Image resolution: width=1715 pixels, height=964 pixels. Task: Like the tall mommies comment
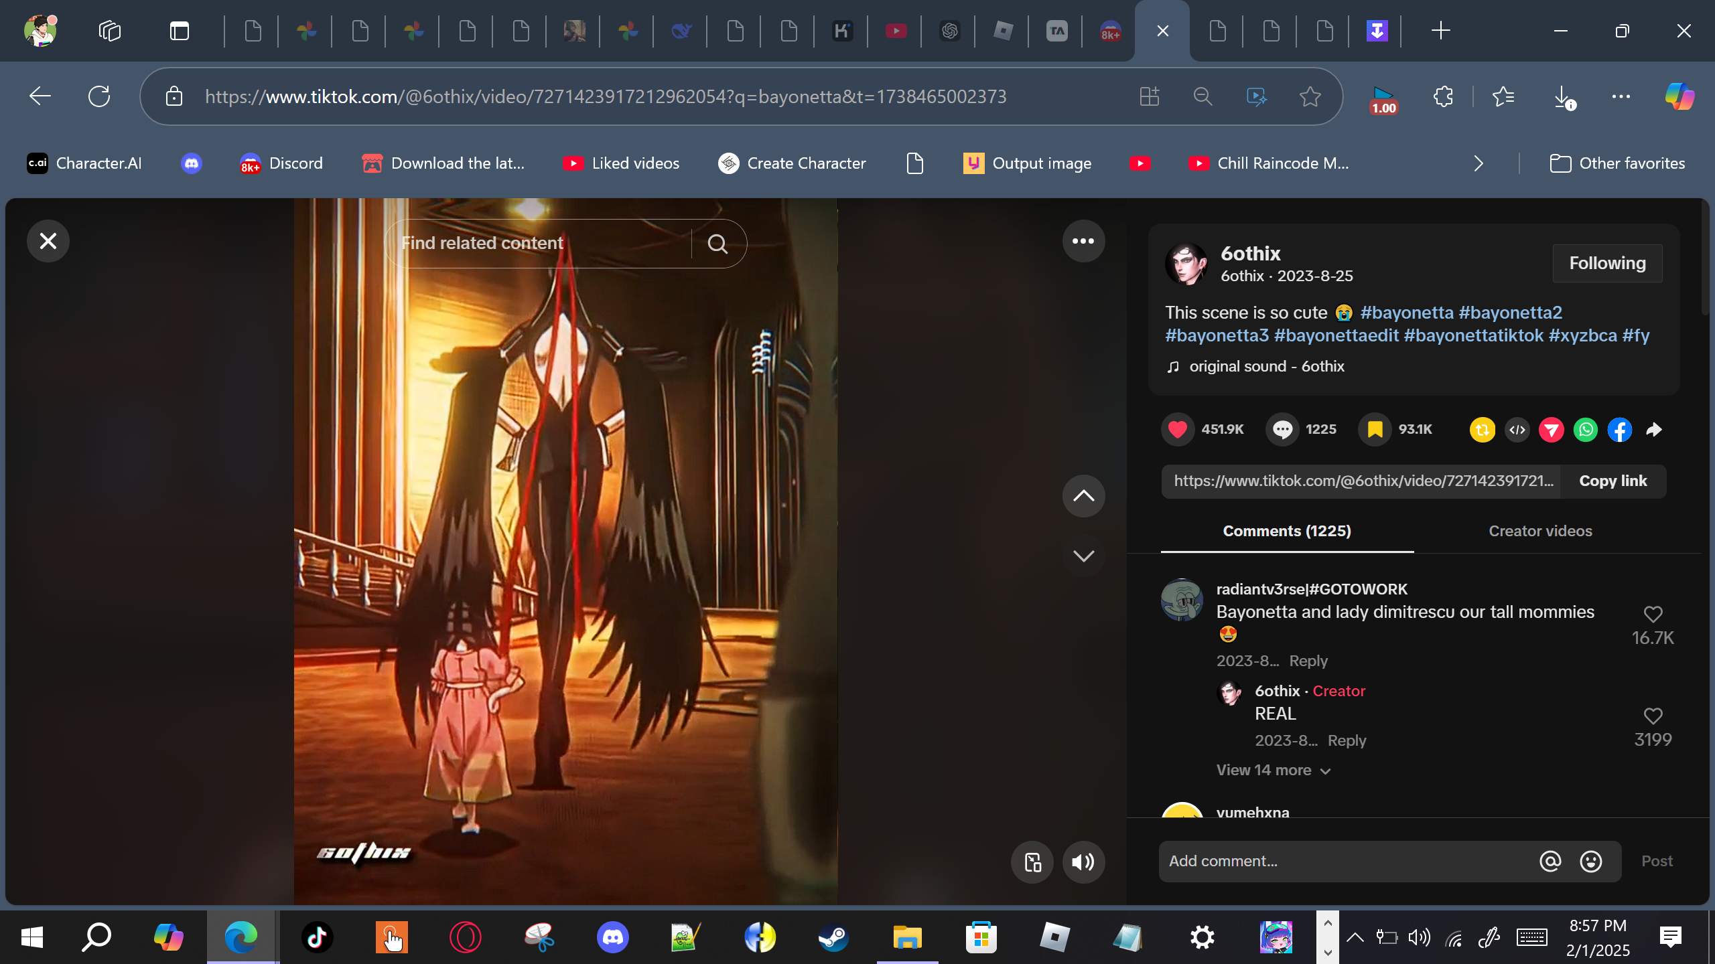(x=1653, y=615)
